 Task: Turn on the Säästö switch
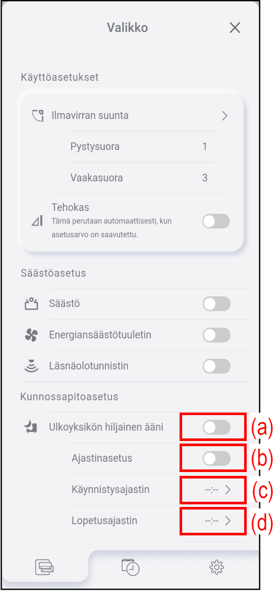pos(217,304)
